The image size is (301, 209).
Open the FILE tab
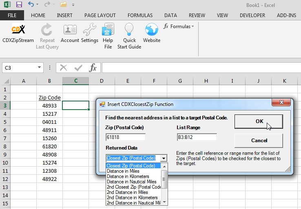tap(12, 15)
